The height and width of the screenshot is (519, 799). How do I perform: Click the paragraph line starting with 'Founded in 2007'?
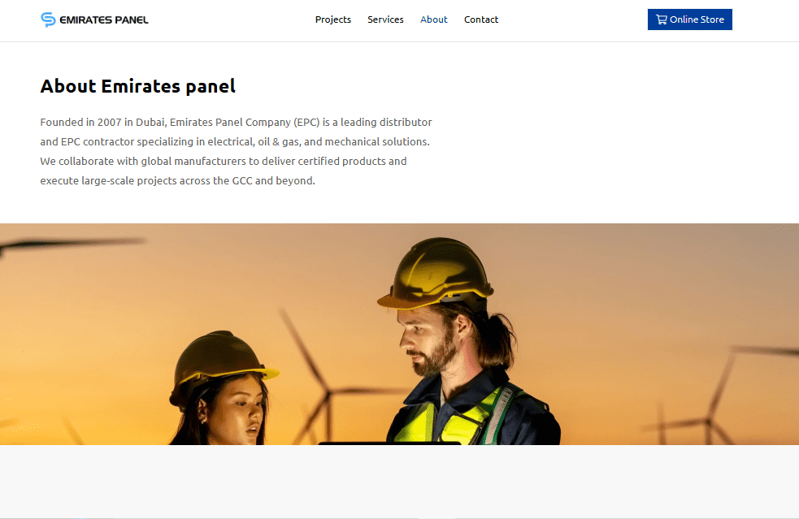236,123
